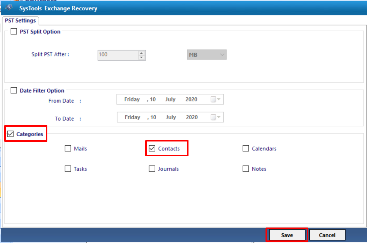Open the From Date calendar icon
This screenshot has width=367, height=243.
coord(213,99)
